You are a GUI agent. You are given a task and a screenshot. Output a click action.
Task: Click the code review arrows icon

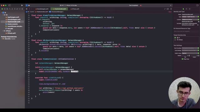coord(165,9)
